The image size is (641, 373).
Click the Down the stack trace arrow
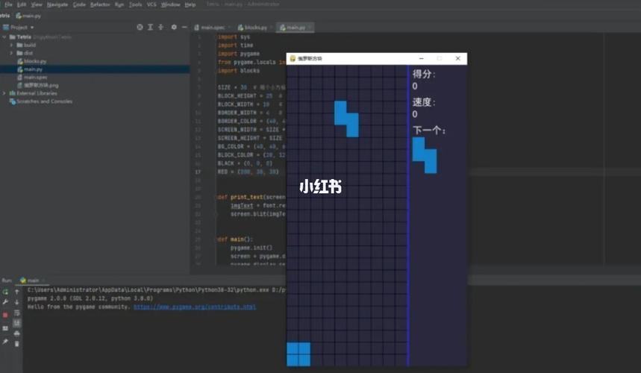pyautogui.click(x=16, y=302)
